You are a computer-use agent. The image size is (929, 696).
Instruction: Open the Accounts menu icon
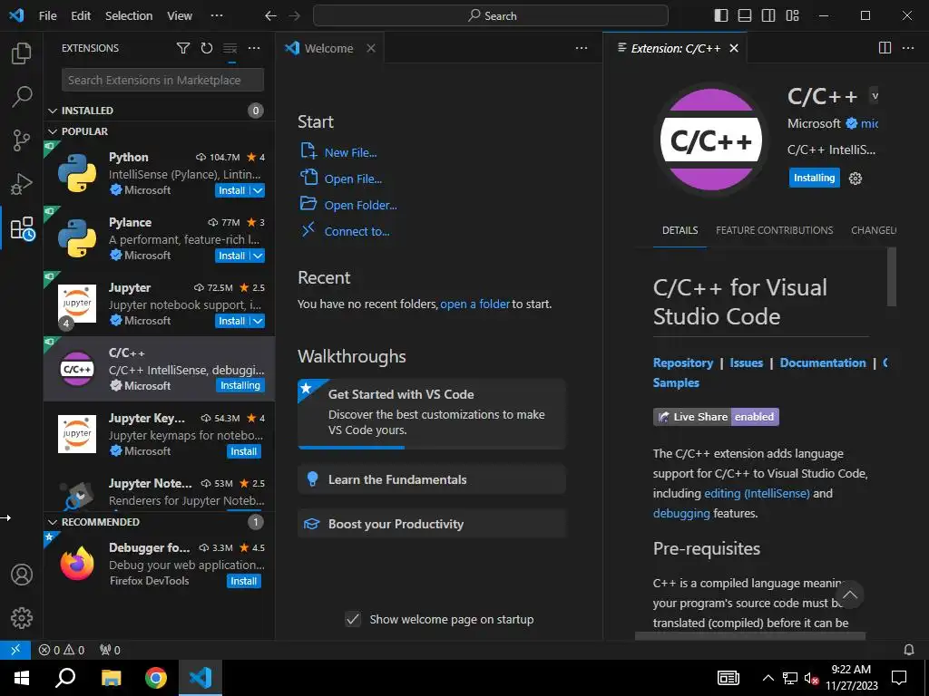pos(22,575)
